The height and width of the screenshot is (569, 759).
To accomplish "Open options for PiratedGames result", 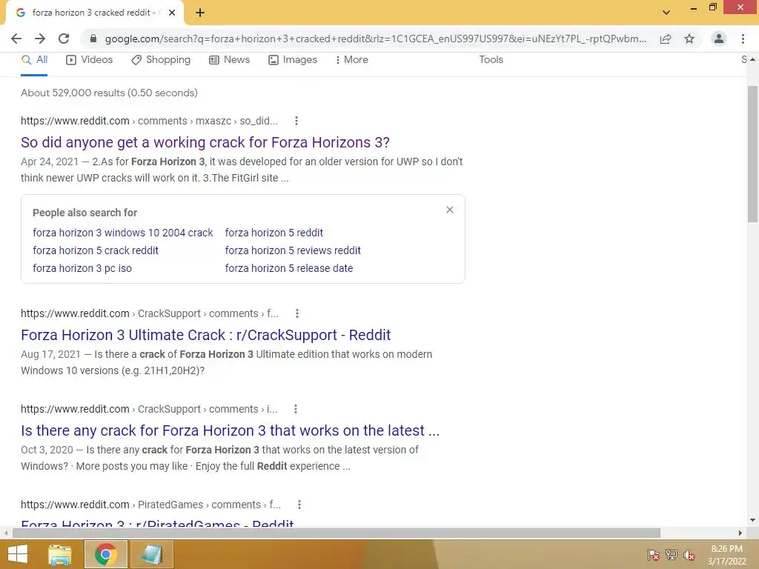I will pos(299,505).
